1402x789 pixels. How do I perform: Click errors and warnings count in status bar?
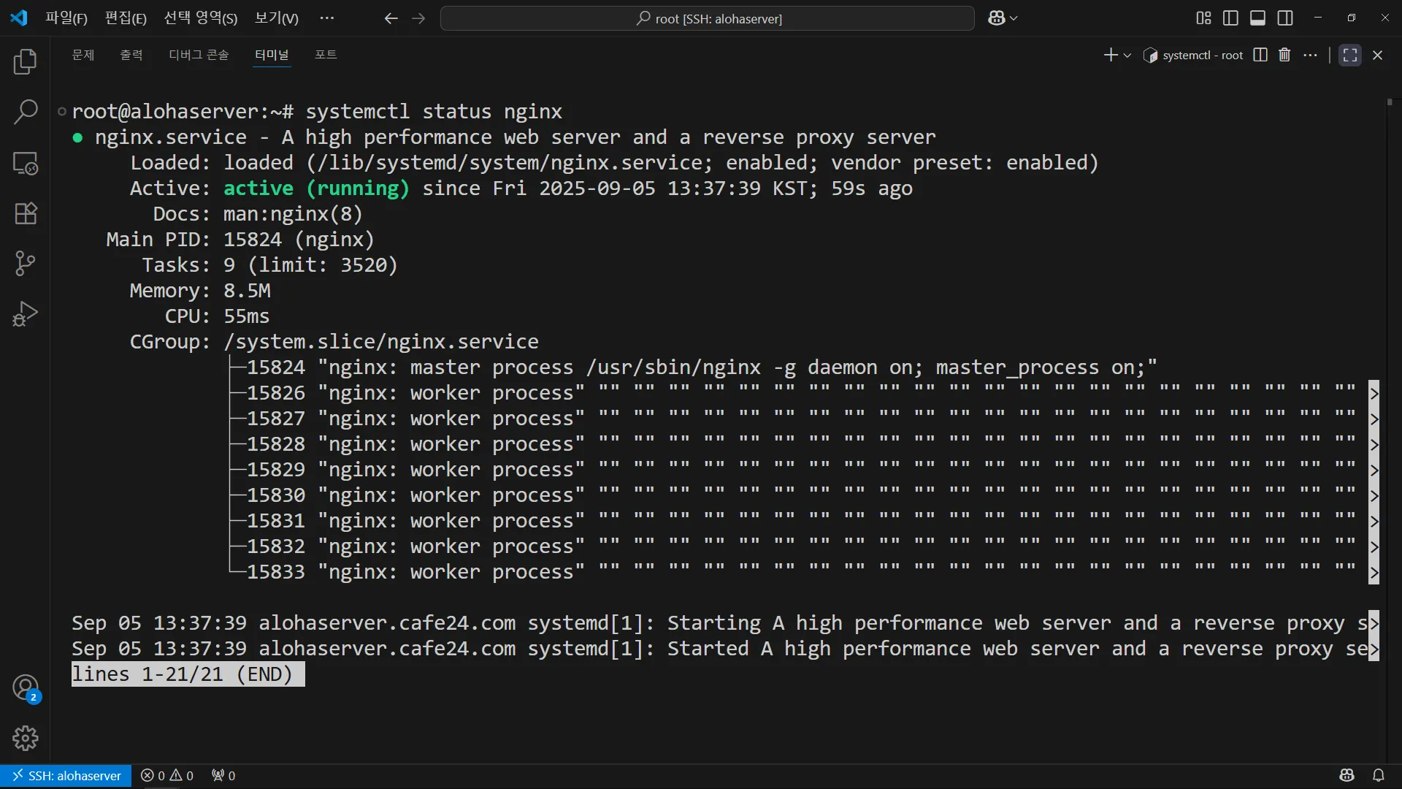pyautogui.click(x=167, y=775)
